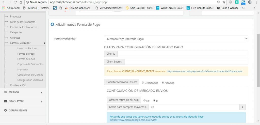The image size is (260, 125).
Task: Open the INTRANET - Sistema bookmark
Action: point(36,8)
